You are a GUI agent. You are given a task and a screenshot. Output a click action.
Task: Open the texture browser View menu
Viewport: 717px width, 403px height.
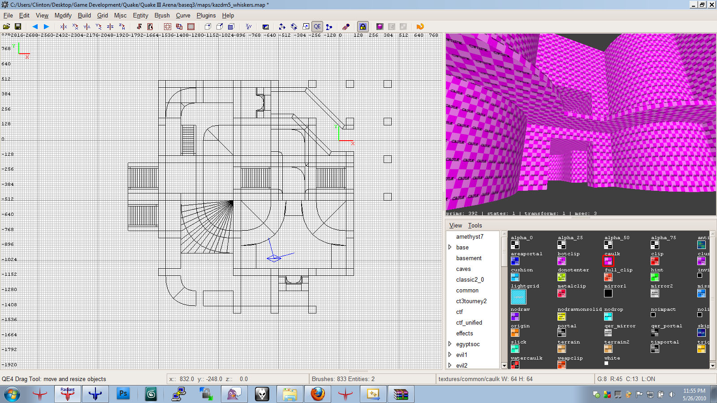455,225
